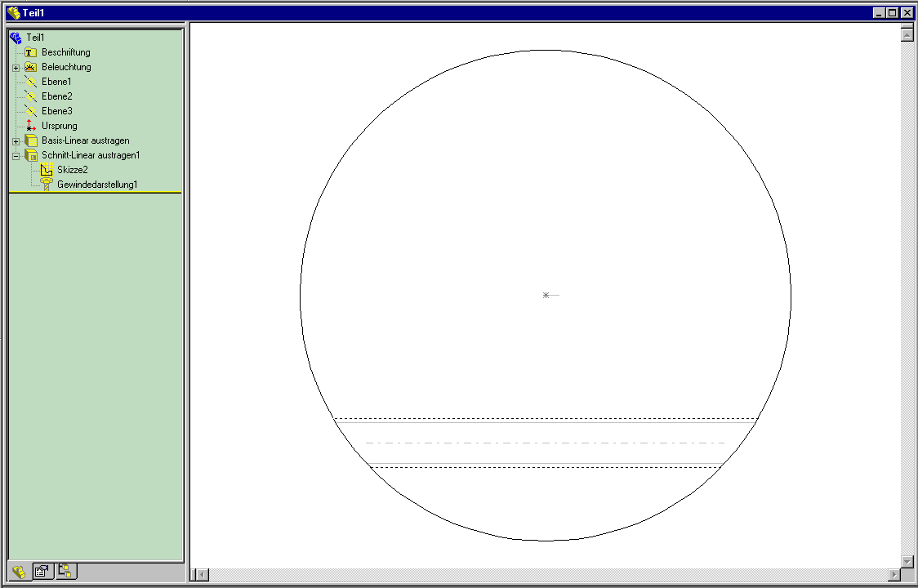Click the Schnitt-Linear austragen1 cut icon
The width and height of the screenshot is (918, 588).
(31, 155)
